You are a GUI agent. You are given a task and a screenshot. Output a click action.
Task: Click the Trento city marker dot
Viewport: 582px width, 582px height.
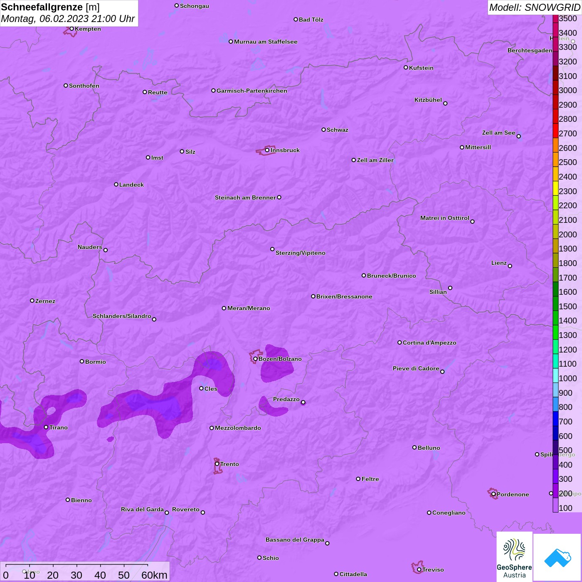[217, 464]
